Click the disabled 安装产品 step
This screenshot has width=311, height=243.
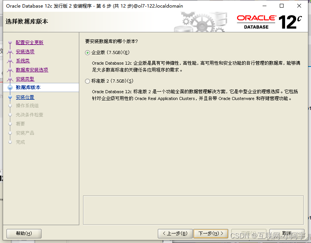[25, 133]
